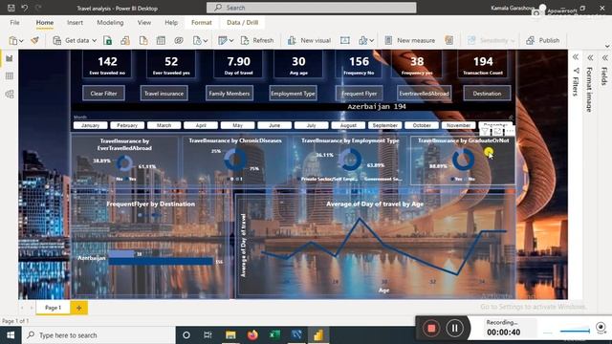Click the Focus mode icon on visual
Screen dimensions: 612x344
pos(497,132)
